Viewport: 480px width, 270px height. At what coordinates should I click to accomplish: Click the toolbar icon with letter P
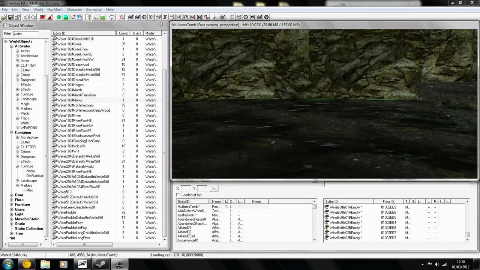point(186,17)
